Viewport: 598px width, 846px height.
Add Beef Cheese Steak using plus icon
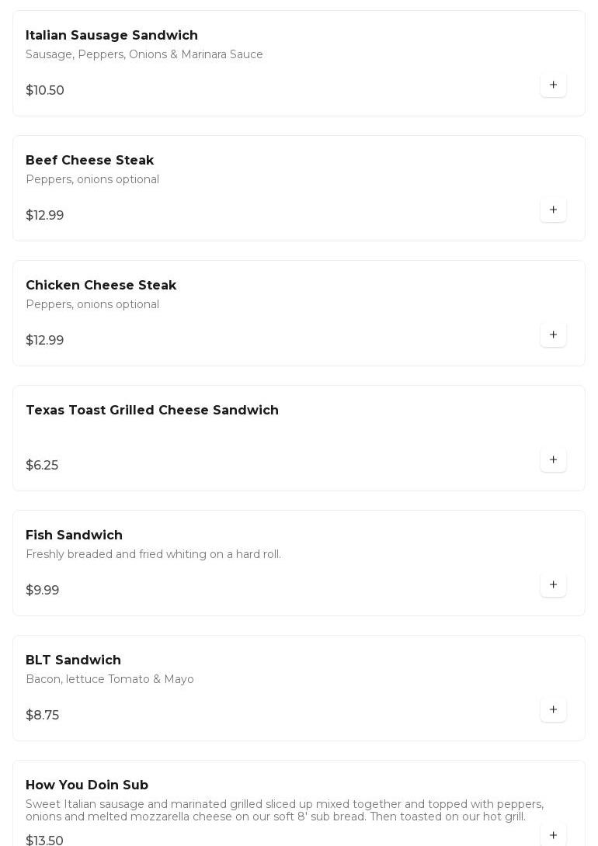point(553,210)
